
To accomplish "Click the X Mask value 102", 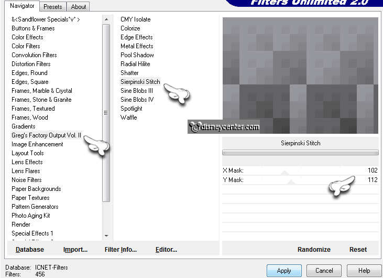I will pos(373,170).
